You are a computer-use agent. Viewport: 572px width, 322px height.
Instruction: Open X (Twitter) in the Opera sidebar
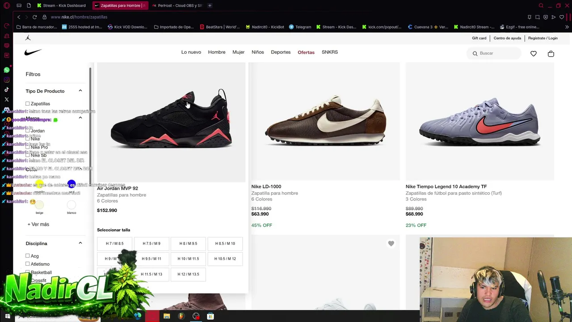tap(6, 100)
